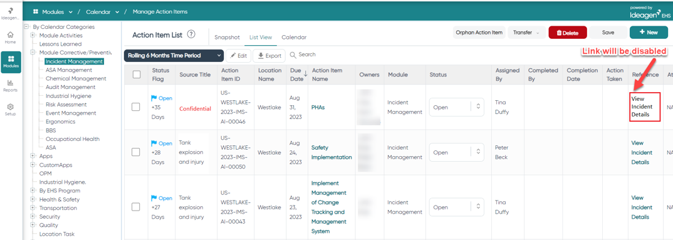673x240 pixels.
Task: Select Incident Management in the tree
Action: (74, 61)
